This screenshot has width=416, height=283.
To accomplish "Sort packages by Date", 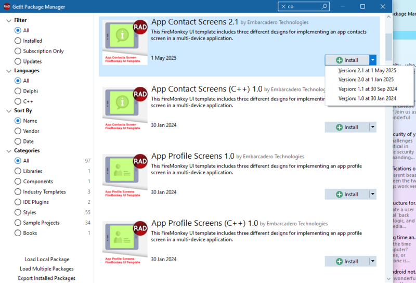I will click(x=18, y=141).
